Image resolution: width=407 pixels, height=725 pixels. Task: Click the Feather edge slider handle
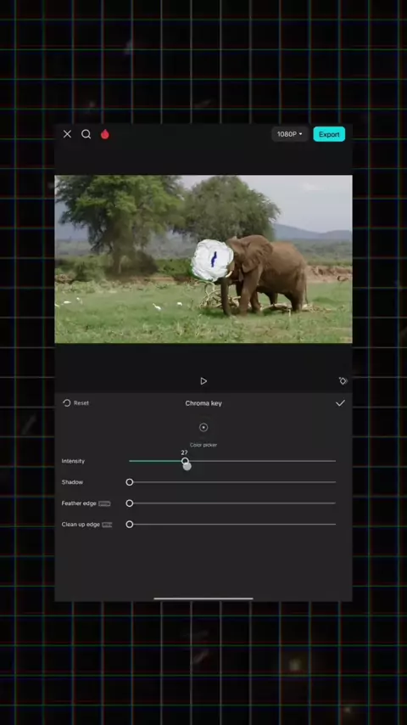(x=130, y=503)
